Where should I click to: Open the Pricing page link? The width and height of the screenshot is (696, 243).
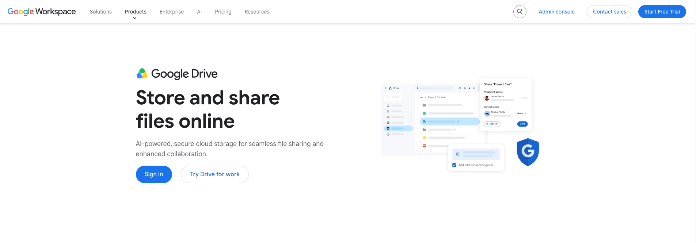[223, 12]
